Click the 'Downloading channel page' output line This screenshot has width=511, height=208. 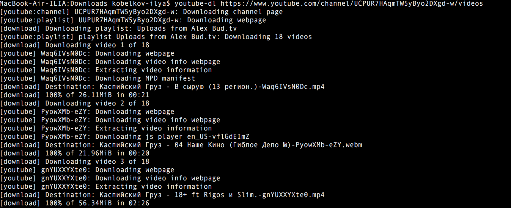[x=142, y=12]
